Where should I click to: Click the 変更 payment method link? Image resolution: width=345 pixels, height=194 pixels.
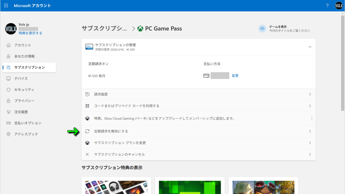(235, 76)
